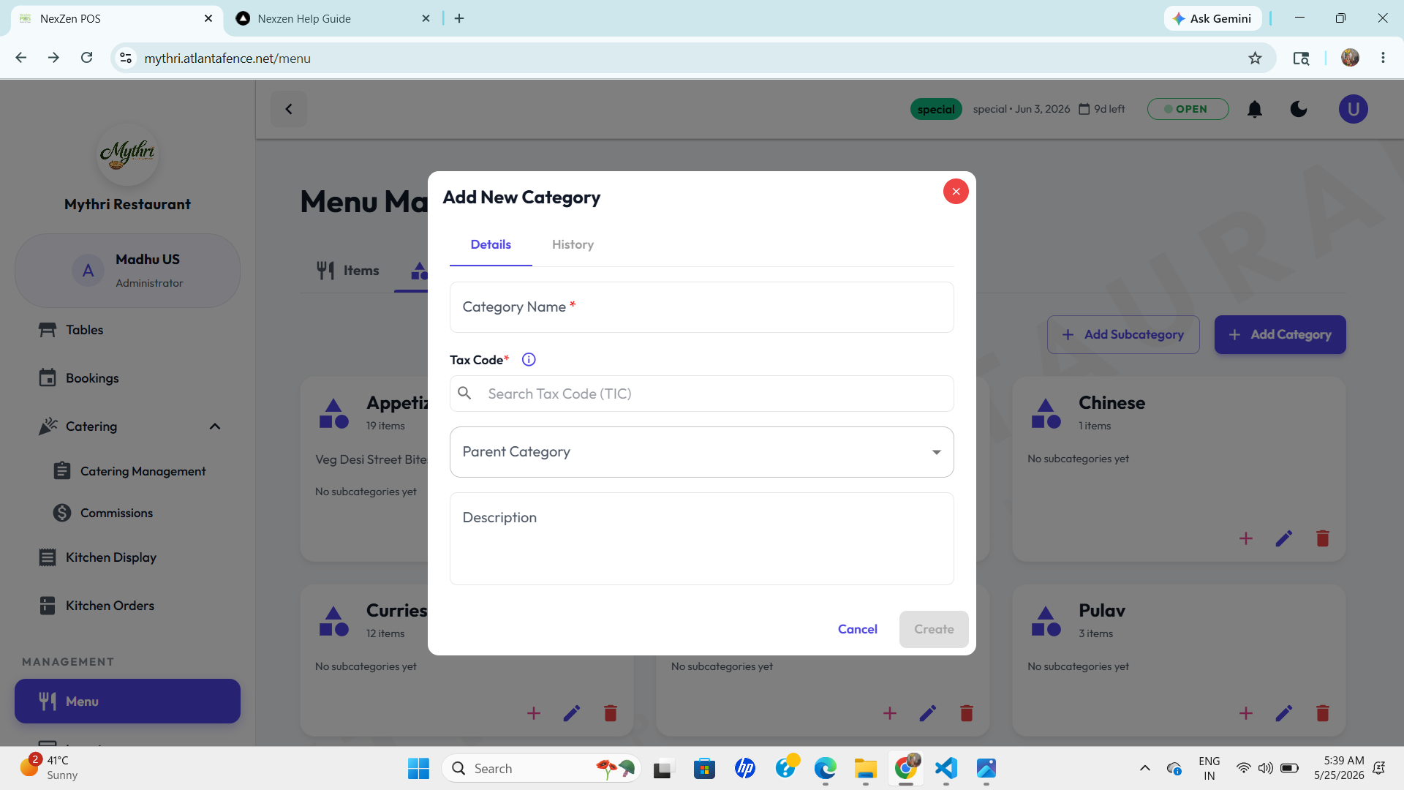Open the Chrome three-dot menu

1382,58
